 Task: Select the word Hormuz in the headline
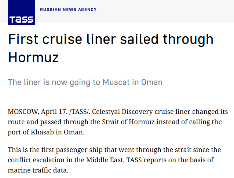point(33,57)
